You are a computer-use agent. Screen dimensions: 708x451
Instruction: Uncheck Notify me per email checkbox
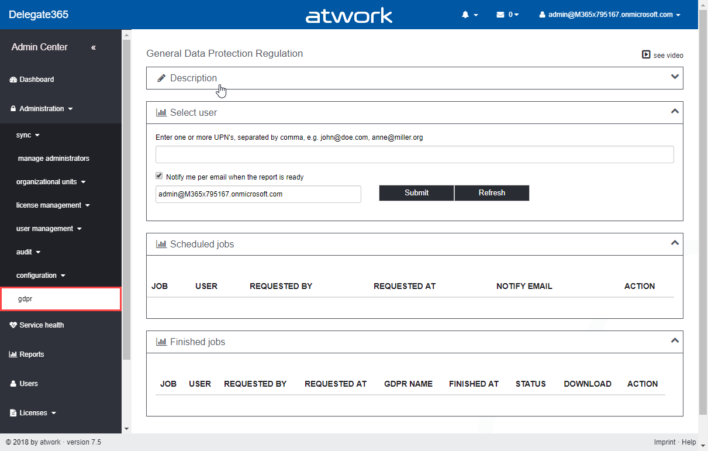pyautogui.click(x=159, y=176)
